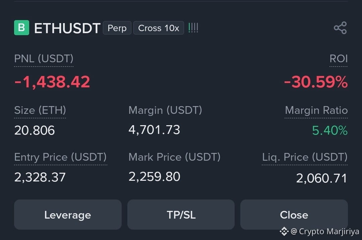The height and width of the screenshot is (240, 362).
Task: Close the ETHUSDT position
Action: click(x=294, y=215)
